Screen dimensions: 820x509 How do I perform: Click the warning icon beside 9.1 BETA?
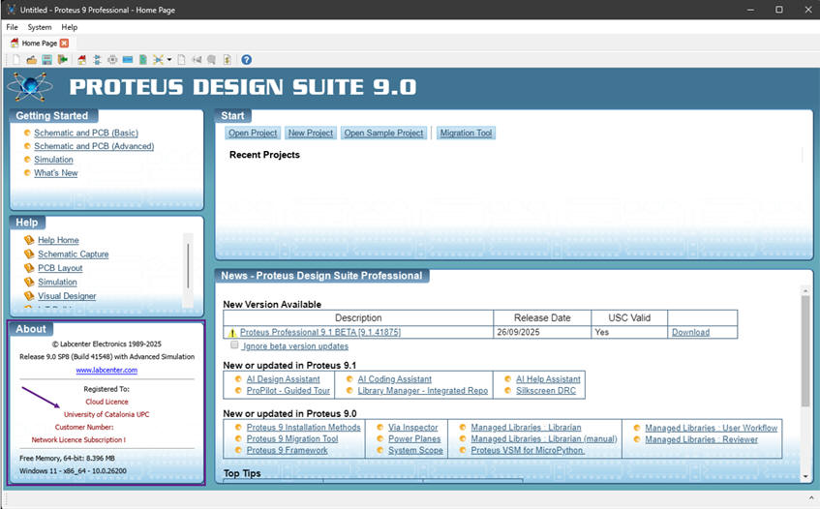point(232,332)
